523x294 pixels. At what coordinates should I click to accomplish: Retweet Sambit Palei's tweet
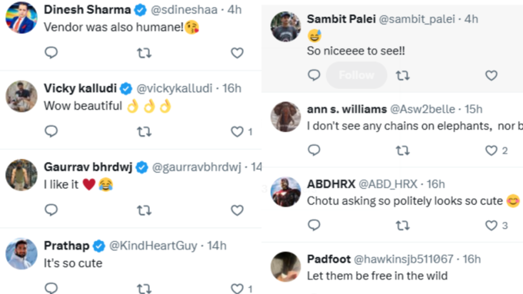(402, 75)
